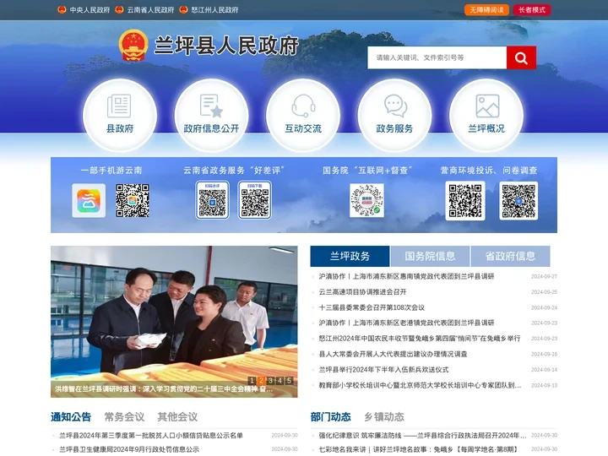608x456 pixels.
Task: Select 通知公告 tab
Action: point(71,417)
